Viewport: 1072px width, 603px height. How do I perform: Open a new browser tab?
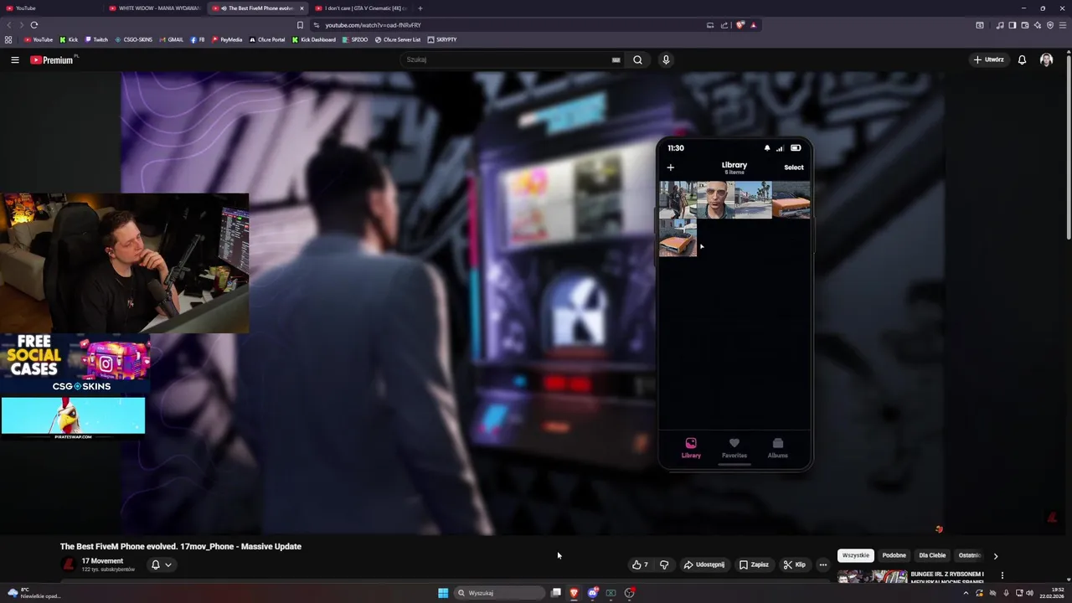(420, 8)
